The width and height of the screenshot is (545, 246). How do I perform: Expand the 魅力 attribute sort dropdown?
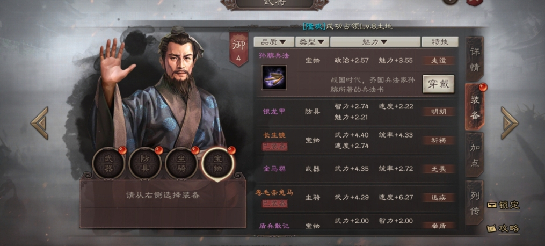point(375,42)
